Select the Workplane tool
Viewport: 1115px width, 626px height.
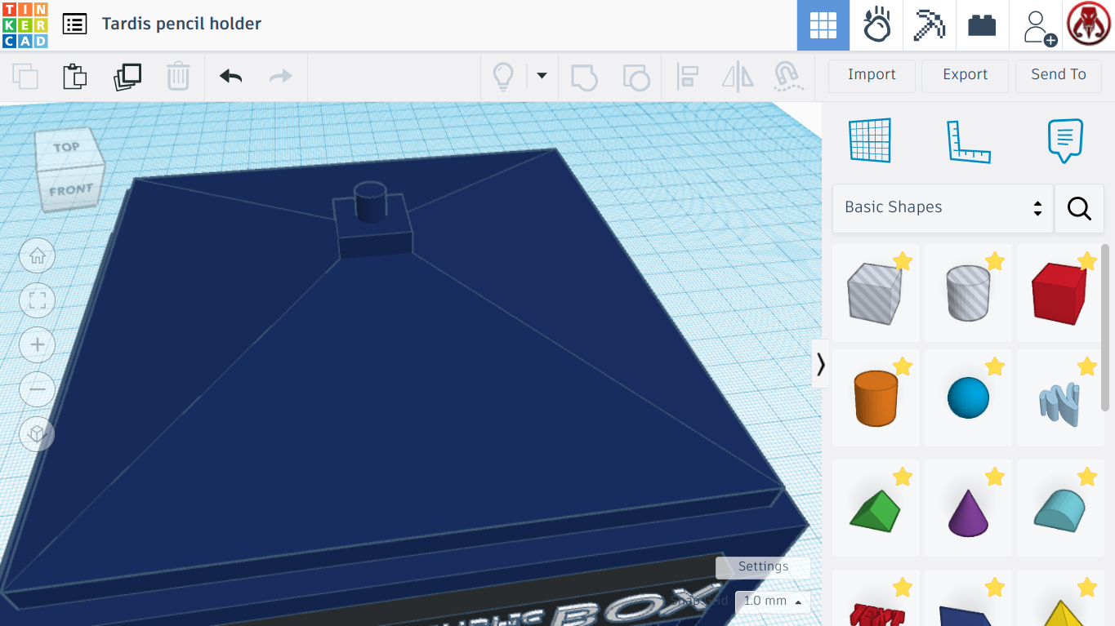[x=870, y=140]
